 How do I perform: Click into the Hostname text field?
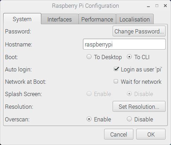point(124,44)
